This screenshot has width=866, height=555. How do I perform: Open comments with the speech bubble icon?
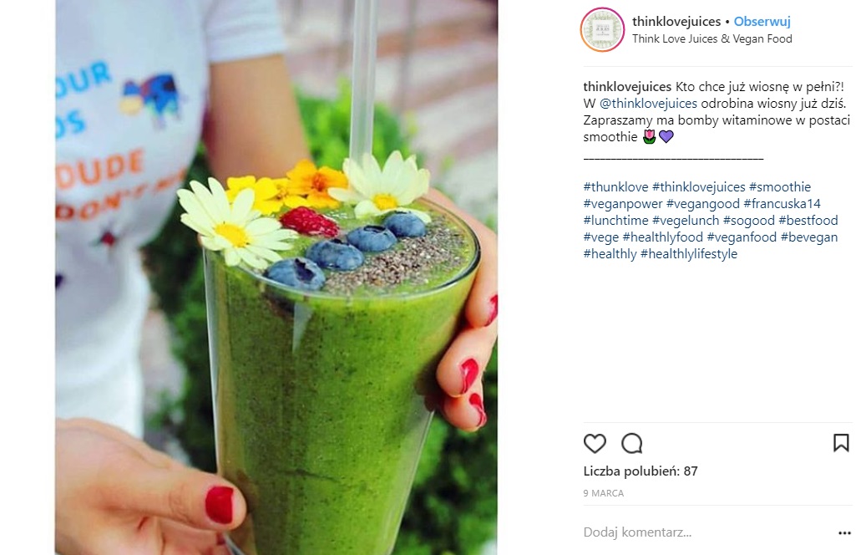pos(632,443)
